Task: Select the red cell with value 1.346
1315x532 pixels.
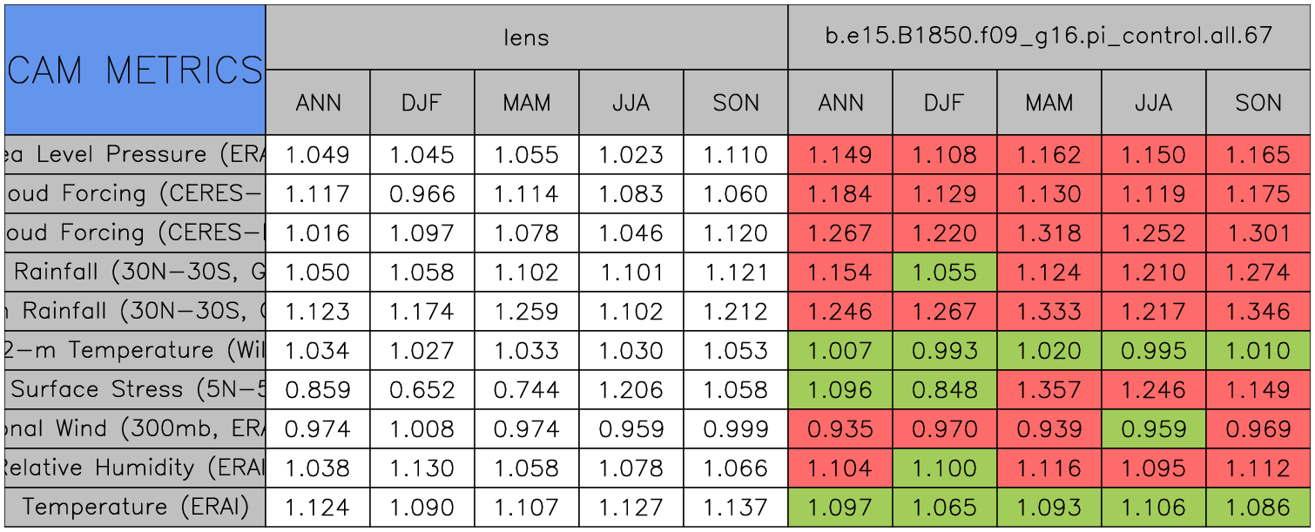Action: (x=1258, y=312)
